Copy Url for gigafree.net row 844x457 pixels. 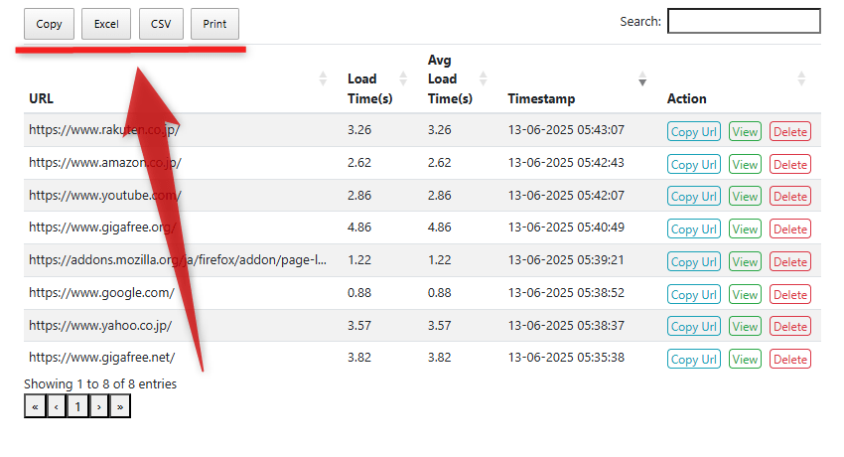pyautogui.click(x=694, y=359)
